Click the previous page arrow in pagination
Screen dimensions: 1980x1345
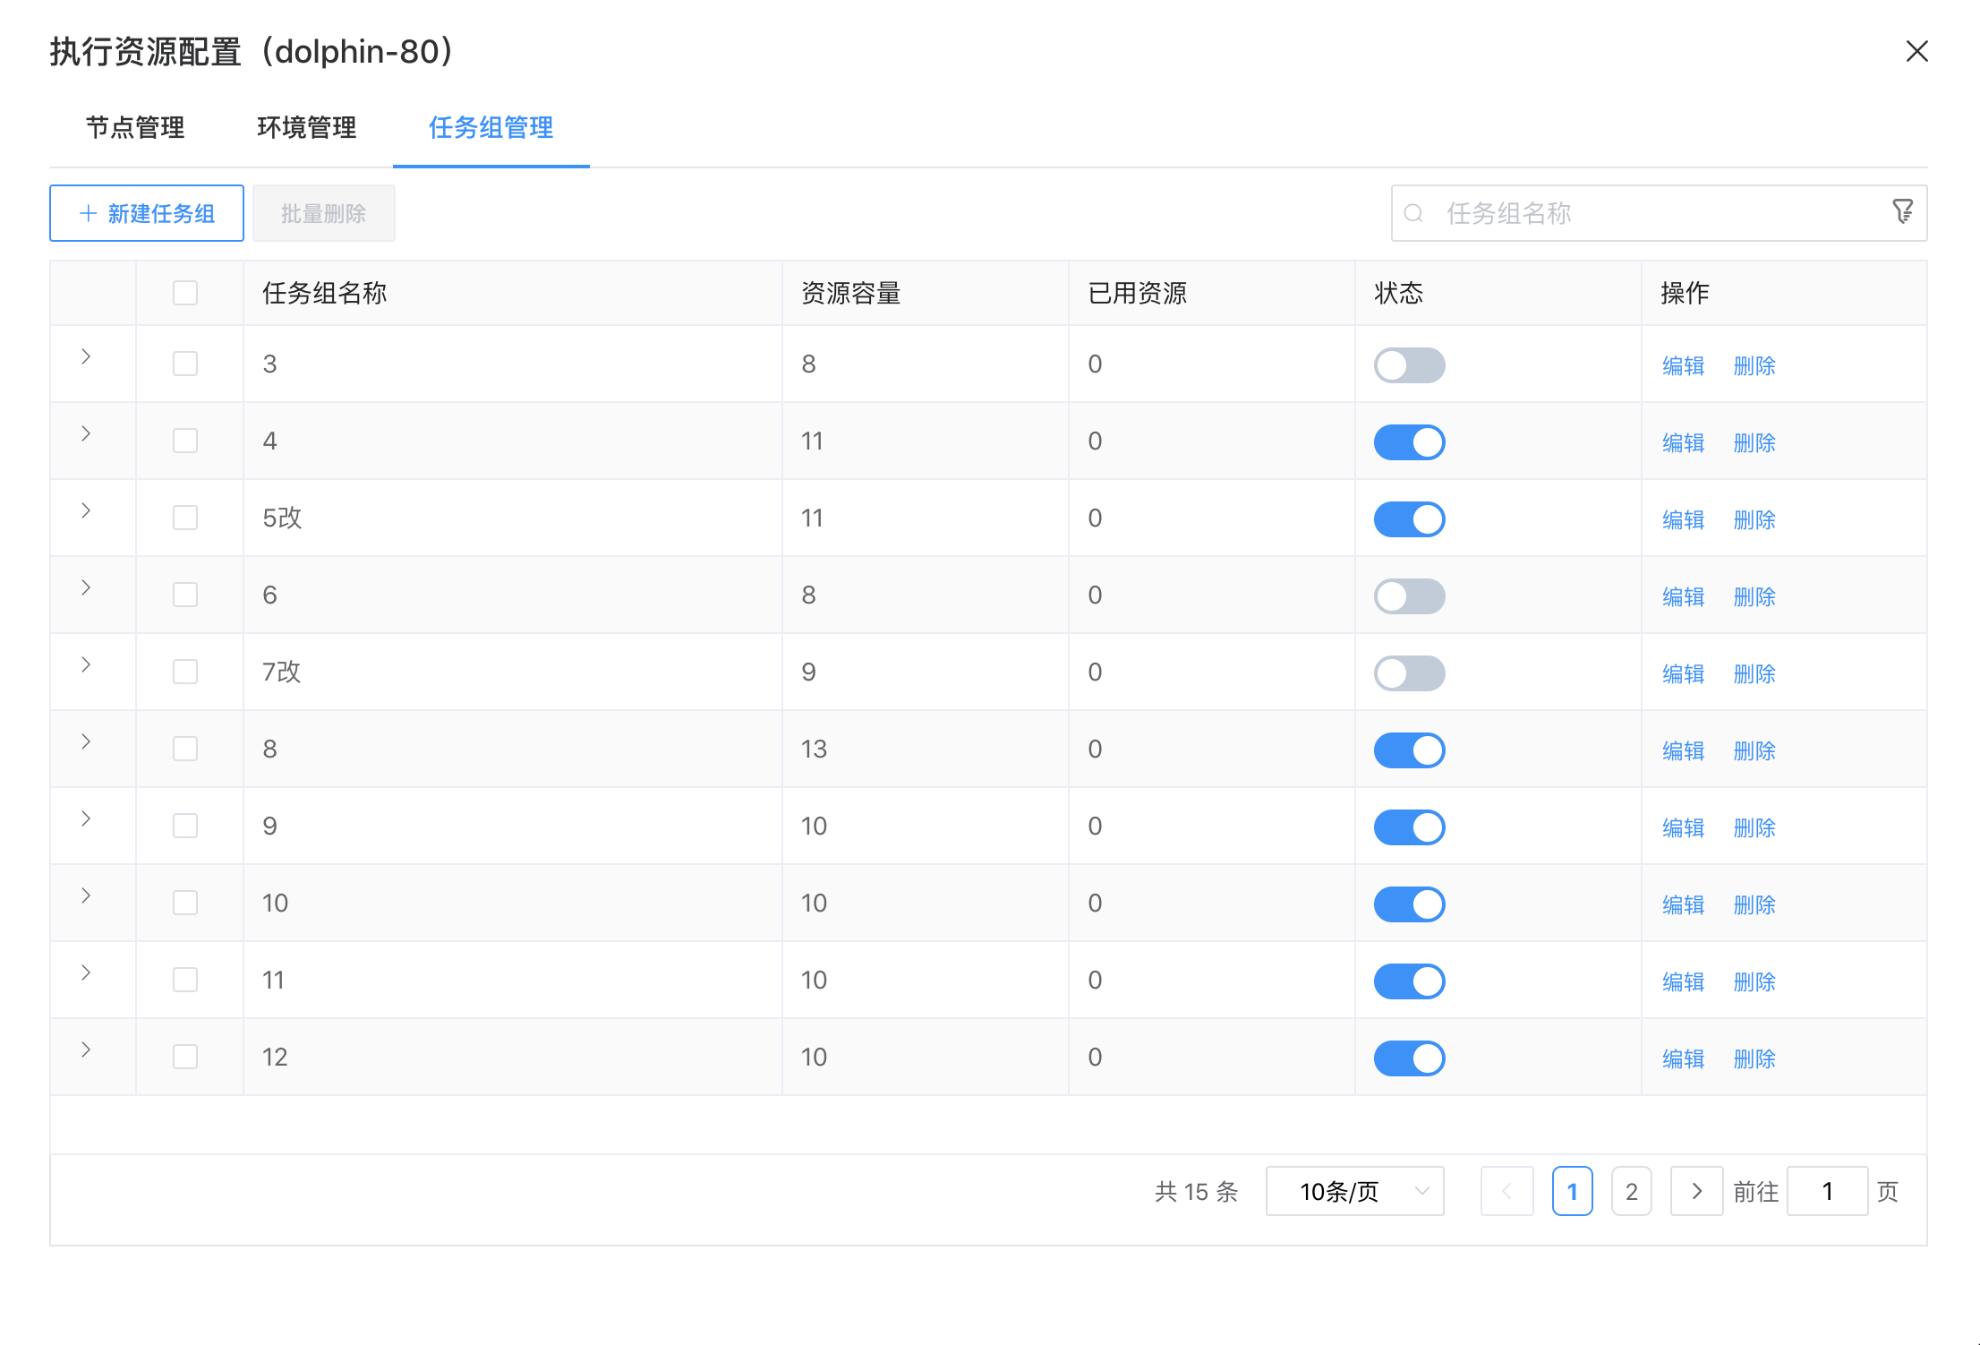pyautogui.click(x=1506, y=1191)
